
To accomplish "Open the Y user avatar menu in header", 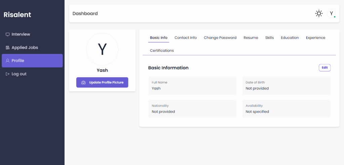I will 331,14.
